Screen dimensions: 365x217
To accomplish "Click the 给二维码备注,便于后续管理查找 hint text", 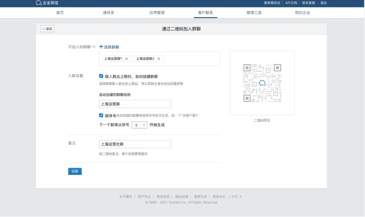I will tap(123, 154).
